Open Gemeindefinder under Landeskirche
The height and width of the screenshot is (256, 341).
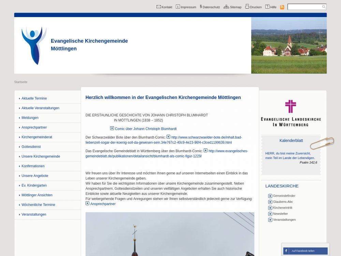pos(284,196)
